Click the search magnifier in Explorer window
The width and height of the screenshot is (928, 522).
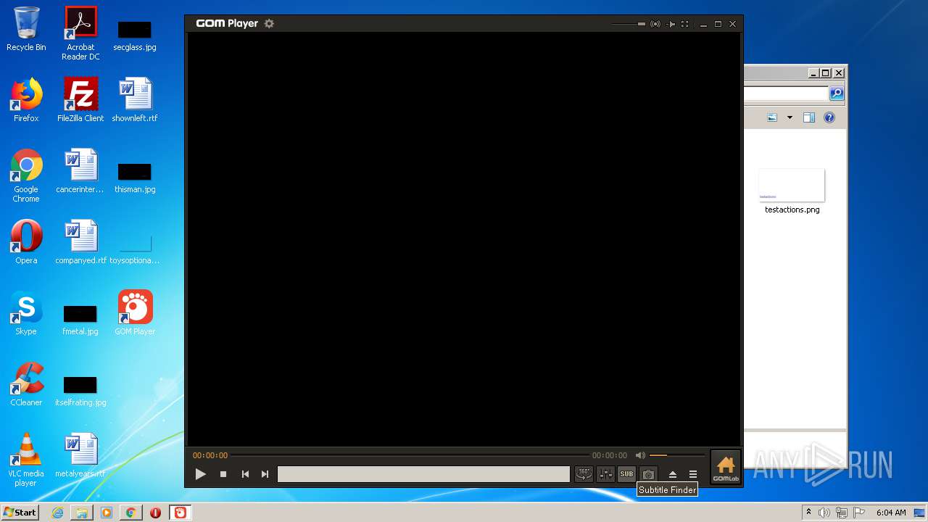click(x=837, y=94)
